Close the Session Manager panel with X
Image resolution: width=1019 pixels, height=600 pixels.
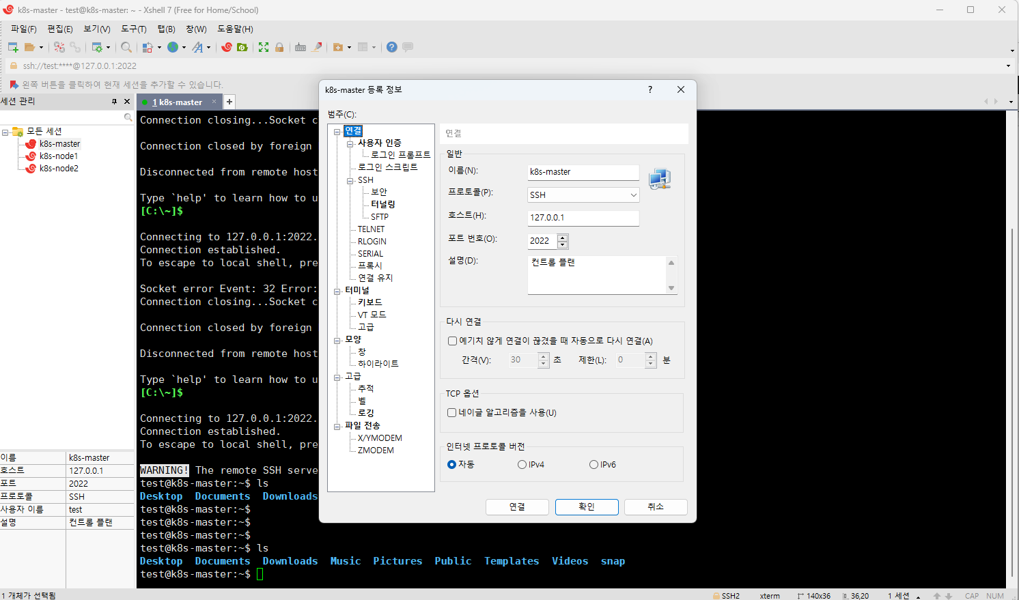[127, 102]
